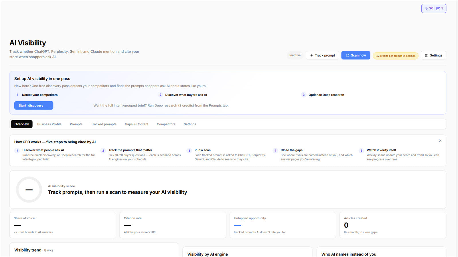458x257 pixels.
Task: Click the 'Citation rate' card label
Action: click(133, 218)
